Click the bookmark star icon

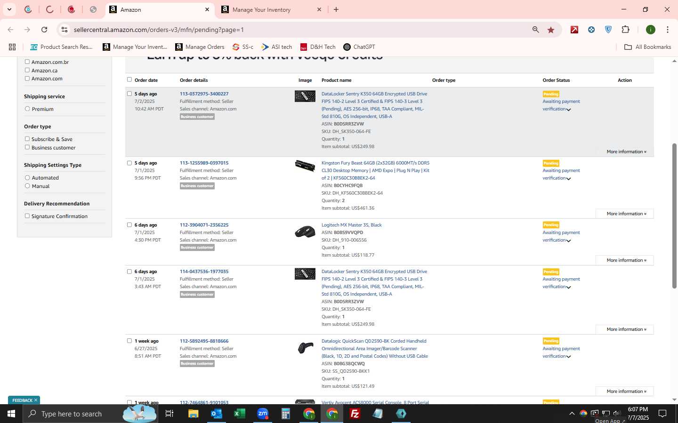point(551,30)
